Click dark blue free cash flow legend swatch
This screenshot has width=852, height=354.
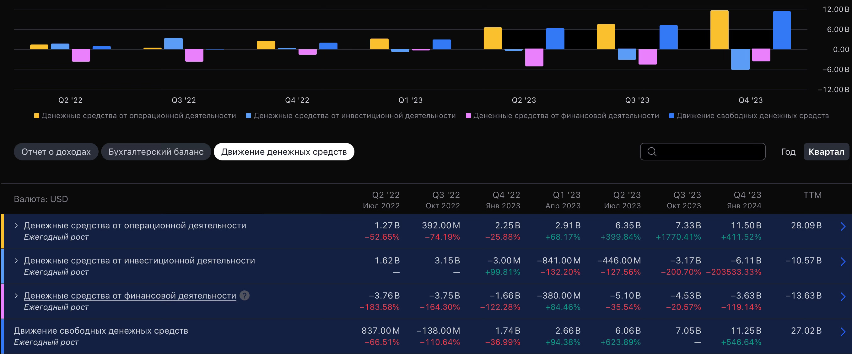[672, 116]
